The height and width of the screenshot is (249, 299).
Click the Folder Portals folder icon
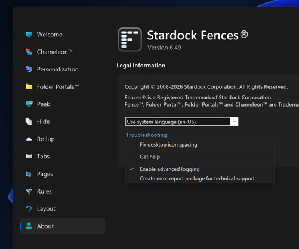[x=29, y=86]
